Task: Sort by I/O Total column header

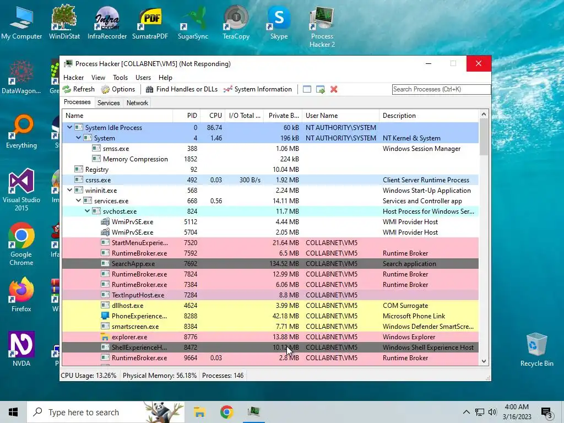Action: tap(244, 116)
